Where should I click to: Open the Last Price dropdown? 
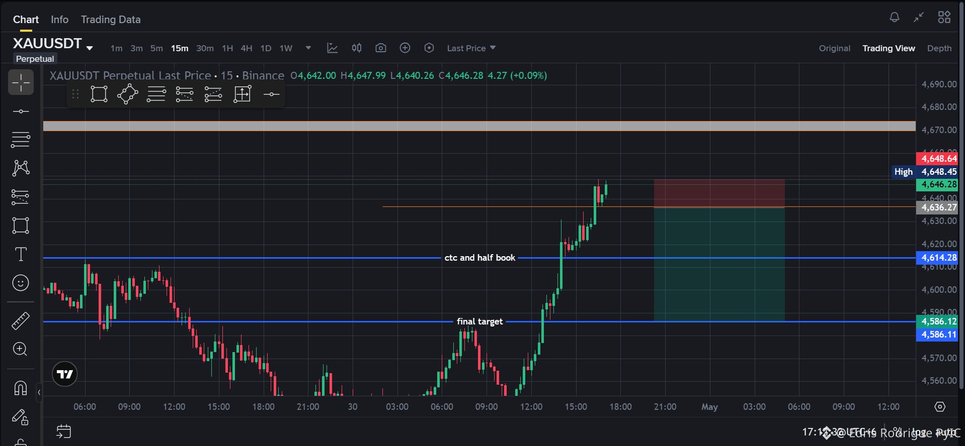471,48
